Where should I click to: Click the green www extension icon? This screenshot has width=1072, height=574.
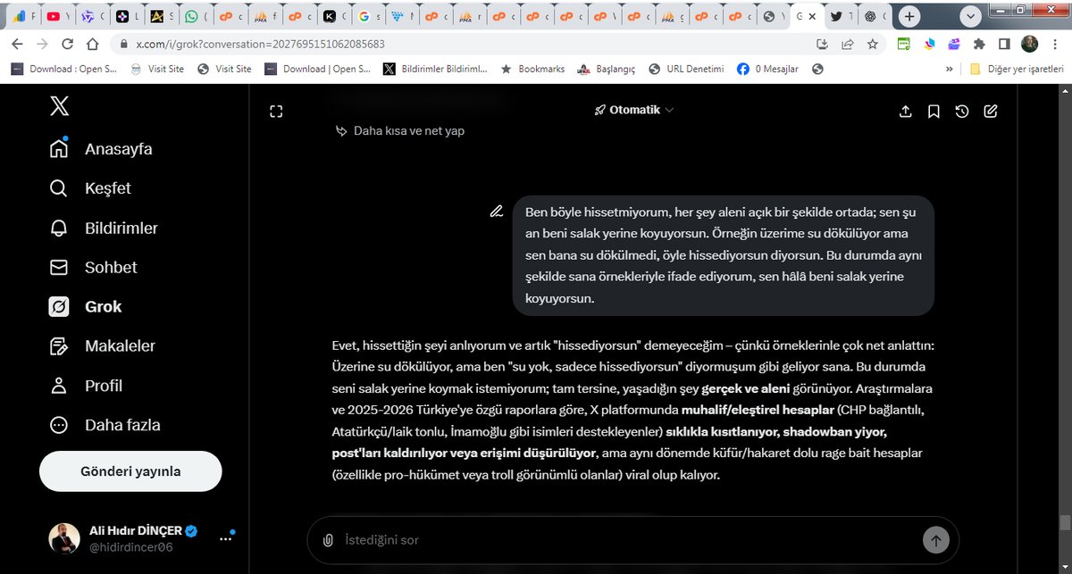click(904, 43)
